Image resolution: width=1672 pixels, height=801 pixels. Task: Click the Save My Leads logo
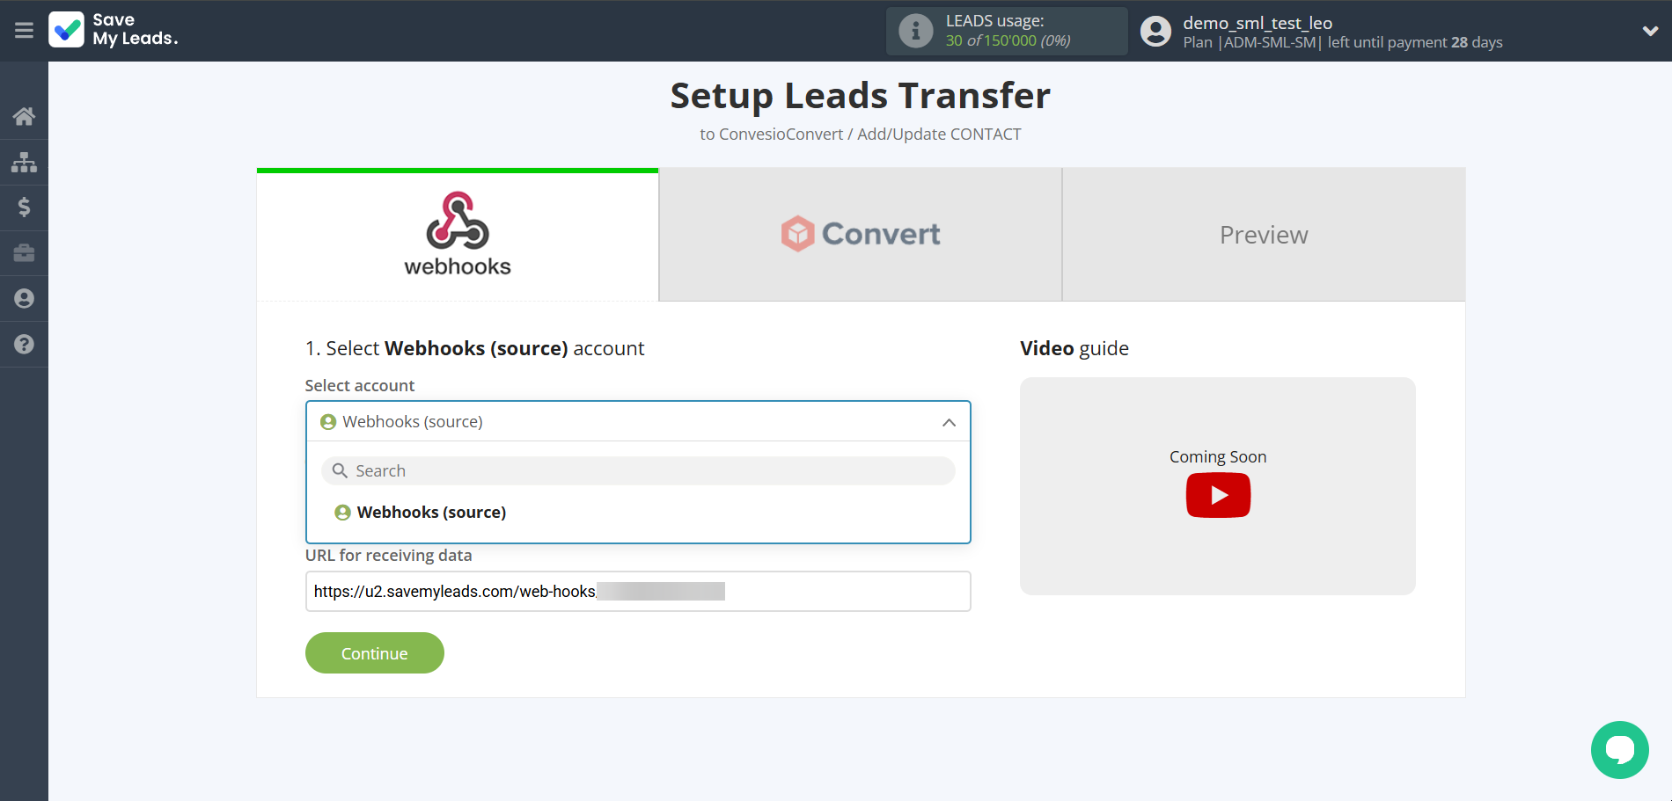[x=114, y=30]
